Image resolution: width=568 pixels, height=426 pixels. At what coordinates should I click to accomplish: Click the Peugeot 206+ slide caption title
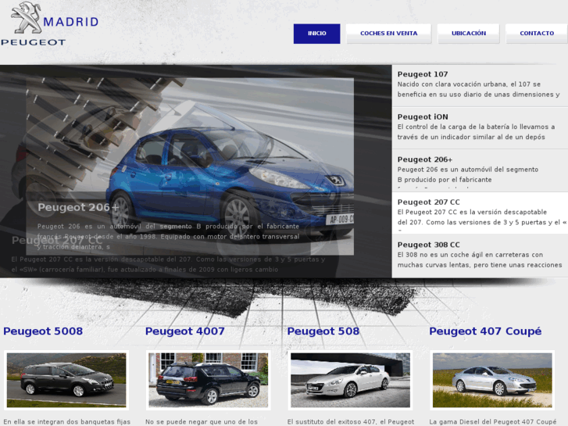(x=78, y=207)
